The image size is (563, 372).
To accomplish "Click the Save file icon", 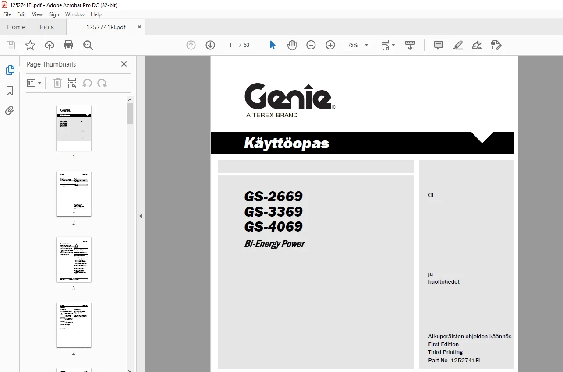I will (x=11, y=45).
